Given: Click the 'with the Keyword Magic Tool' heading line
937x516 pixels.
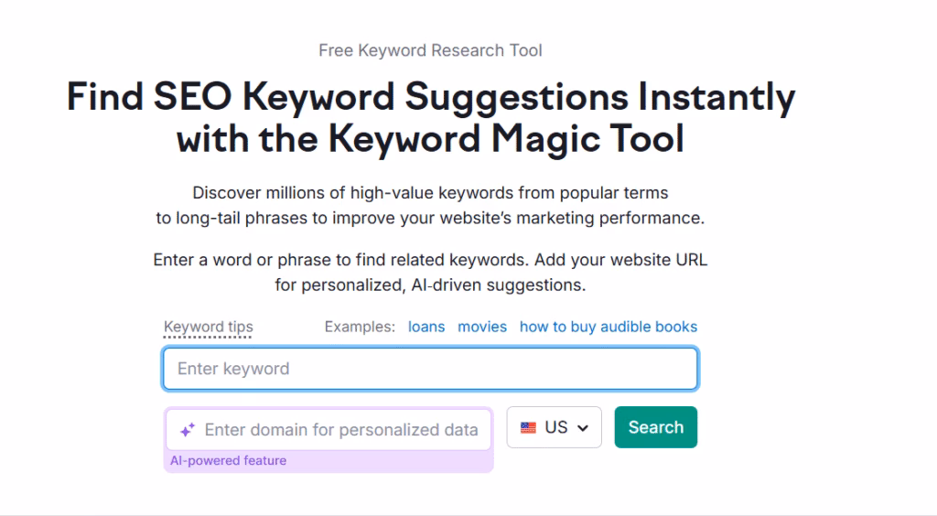Looking at the screenshot, I should [430, 140].
